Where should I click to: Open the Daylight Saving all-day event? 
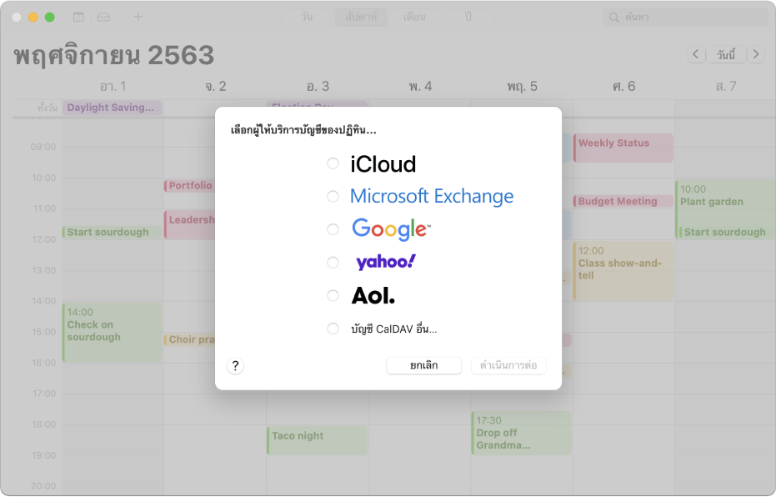[x=113, y=108]
